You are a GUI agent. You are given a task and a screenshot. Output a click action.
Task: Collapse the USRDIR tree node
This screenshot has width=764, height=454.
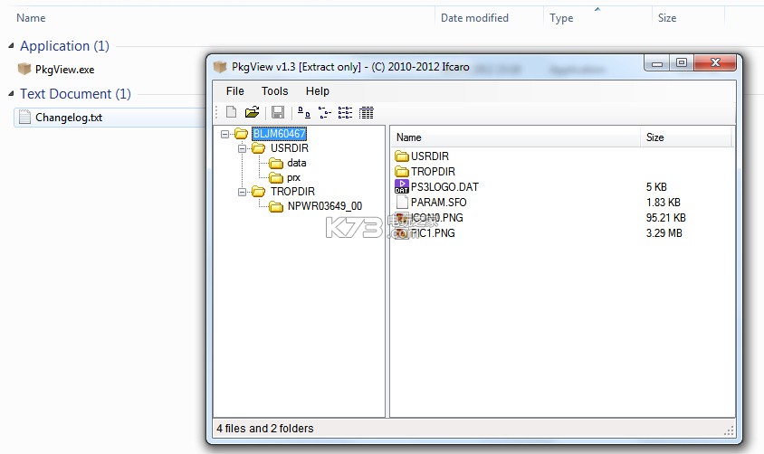tap(243, 148)
